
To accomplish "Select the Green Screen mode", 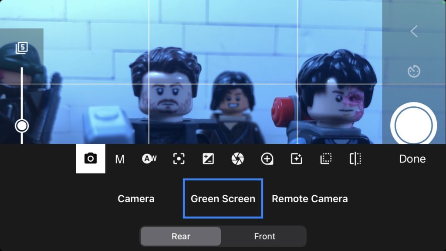I will (x=223, y=199).
